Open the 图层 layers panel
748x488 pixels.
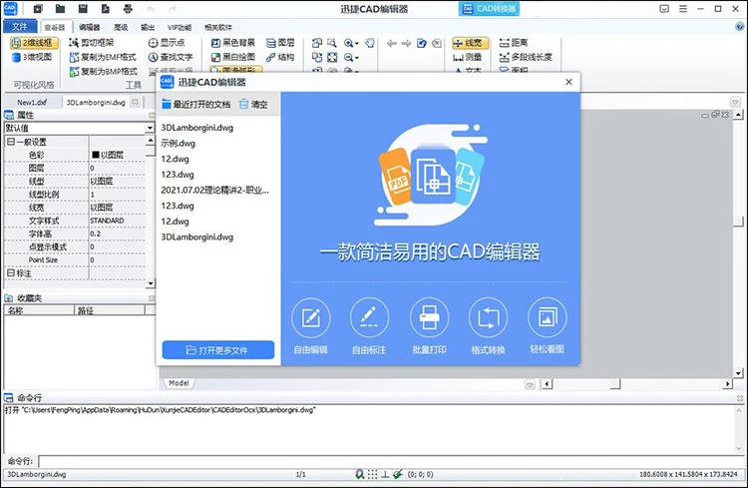[280, 43]
